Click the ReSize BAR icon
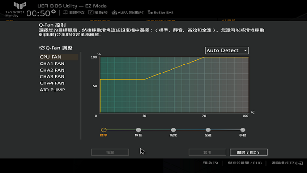This screenshot has width=307, height=173. [150, 12]
